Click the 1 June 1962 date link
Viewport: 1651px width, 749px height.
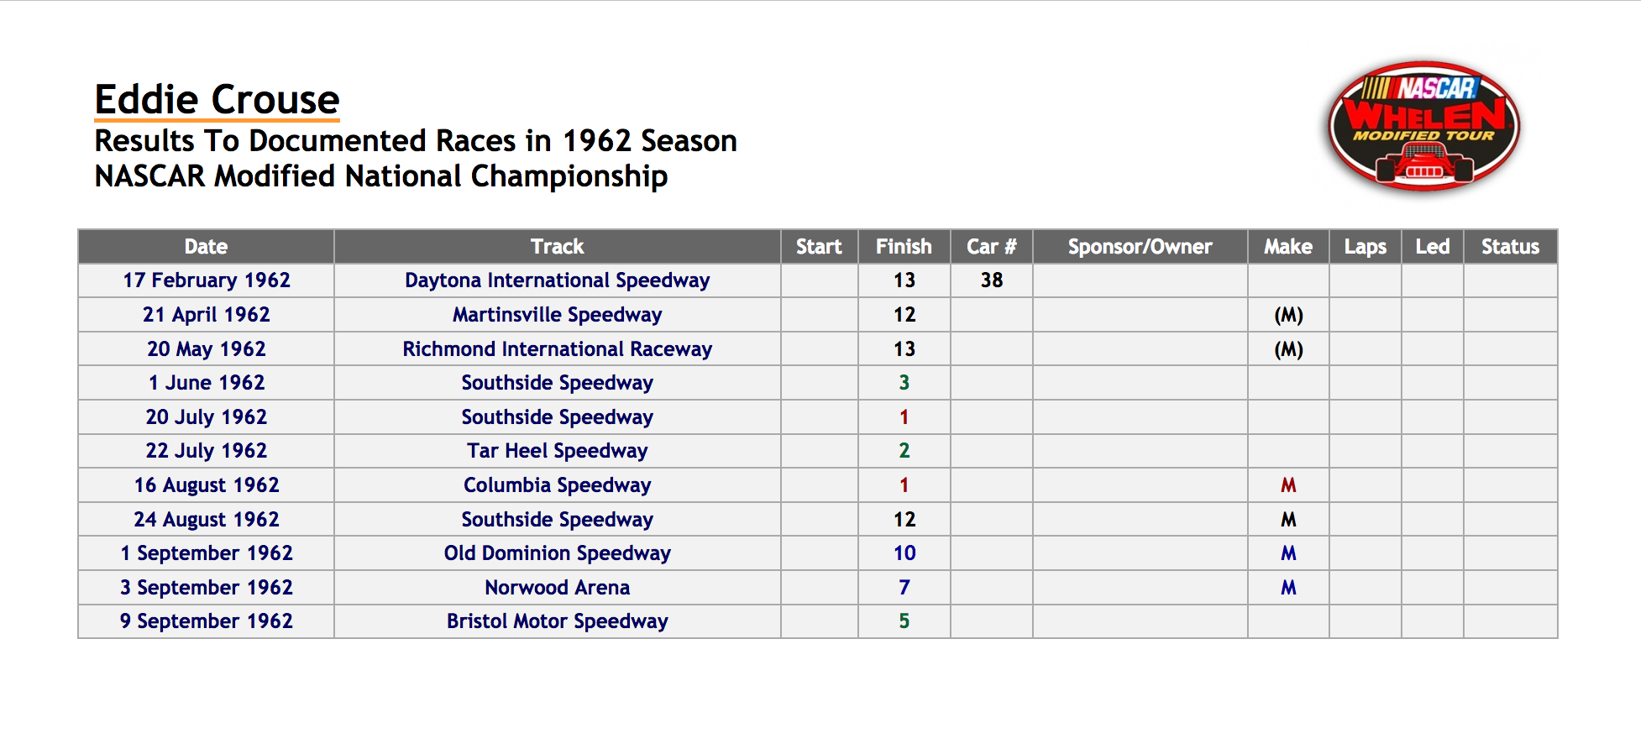[x=207, y=383]
